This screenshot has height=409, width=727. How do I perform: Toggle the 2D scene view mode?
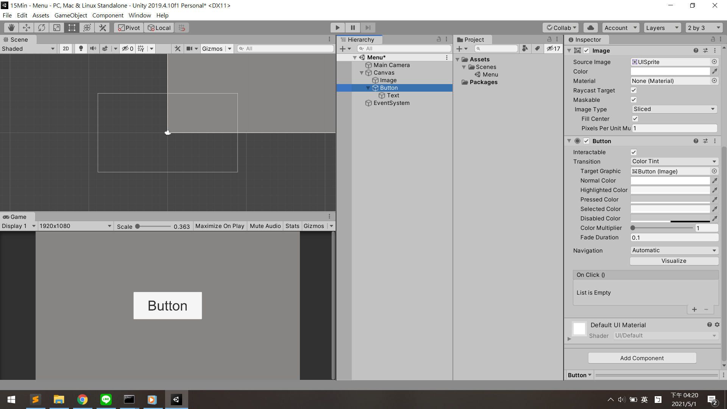click(x=66, y=48)
